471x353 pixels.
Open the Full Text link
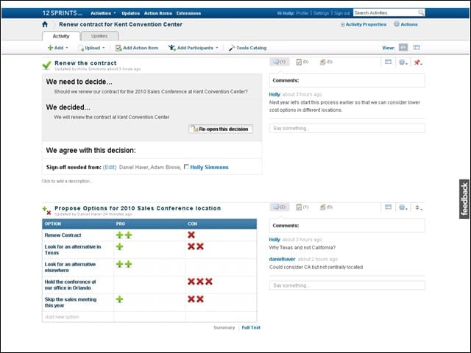(x=251, y=327)
